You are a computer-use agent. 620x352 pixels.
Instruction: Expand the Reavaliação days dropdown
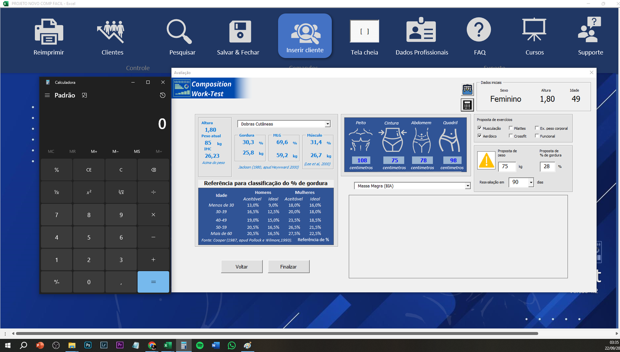[531, 182]
